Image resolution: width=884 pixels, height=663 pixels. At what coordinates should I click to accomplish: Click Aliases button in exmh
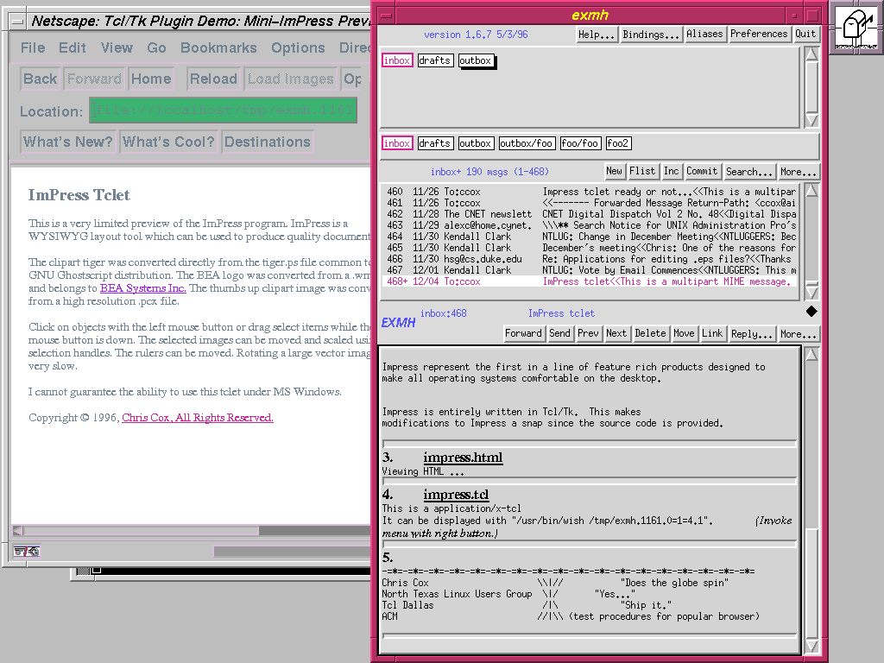click(704, 34)
